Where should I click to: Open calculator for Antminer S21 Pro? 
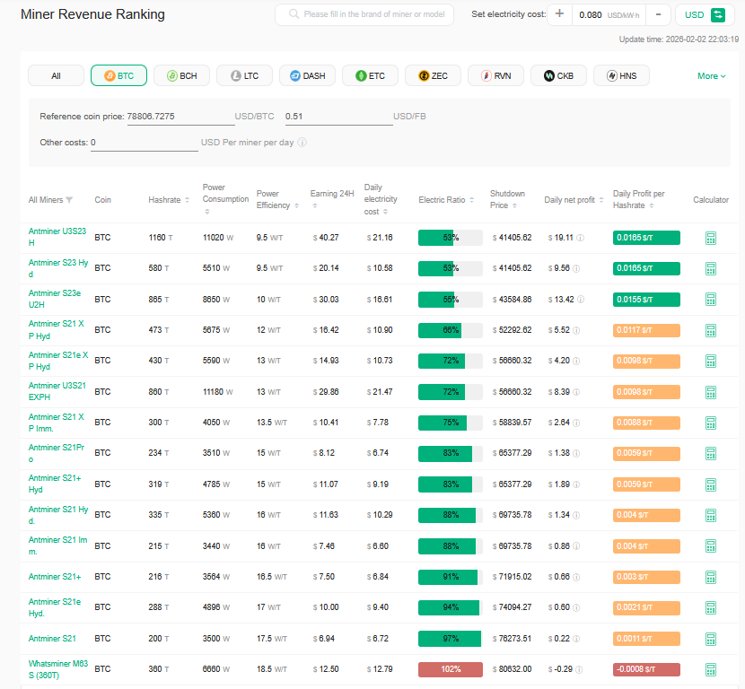pyautogui.click(x=710, y=453)
